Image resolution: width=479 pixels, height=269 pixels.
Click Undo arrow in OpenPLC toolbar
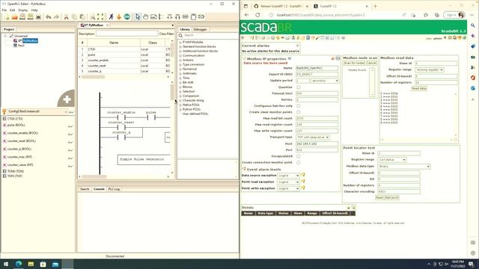[x=48, y=17]
